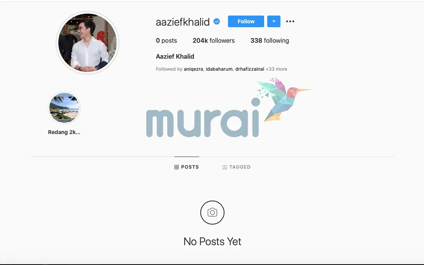The height and width of the screenshot is (265, 424).
Task: Open the three-dot options menu
Action: point(290,21)
